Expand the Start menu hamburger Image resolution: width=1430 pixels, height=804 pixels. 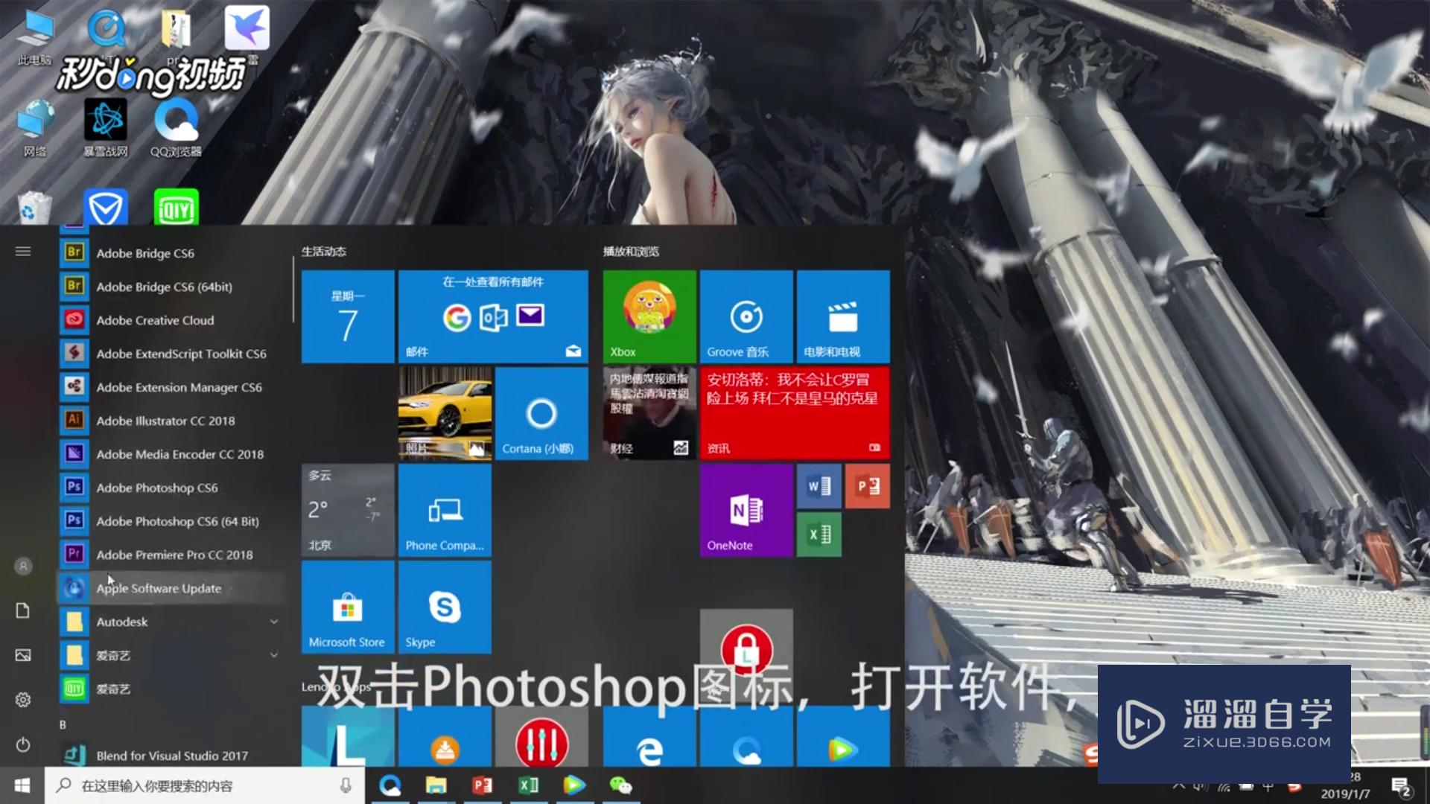[x=23, y=252]
